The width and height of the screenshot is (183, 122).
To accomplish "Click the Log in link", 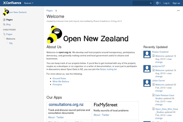I will (x=167, y=3).
